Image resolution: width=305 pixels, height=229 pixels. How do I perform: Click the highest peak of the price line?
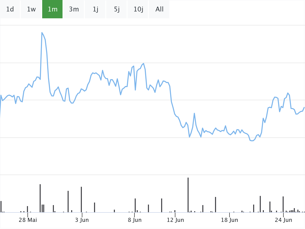click(x=42, y=33)
